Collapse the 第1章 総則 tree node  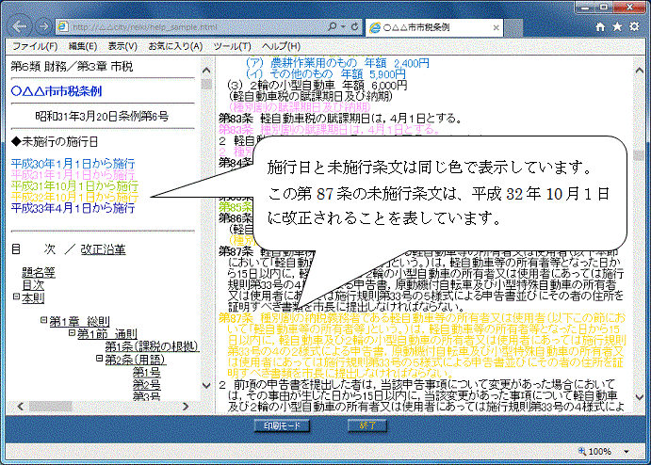(x=43, y=321)
